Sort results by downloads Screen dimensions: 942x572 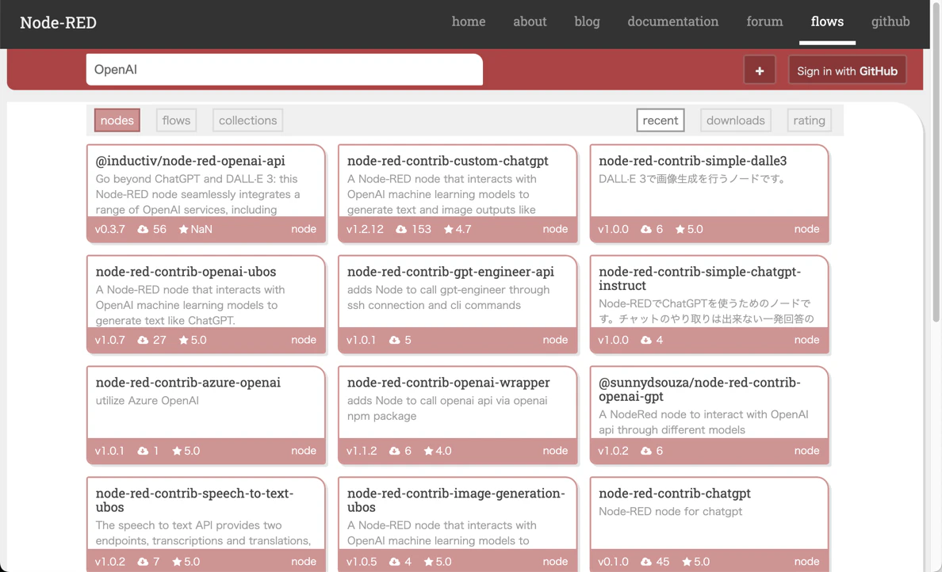pyautogui.click(x=735, y=120)
